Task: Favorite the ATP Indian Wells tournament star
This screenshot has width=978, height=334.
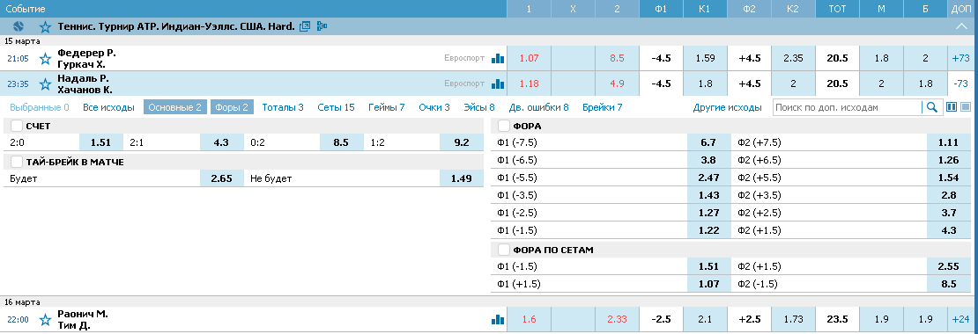Action: [x=45, y=26]
